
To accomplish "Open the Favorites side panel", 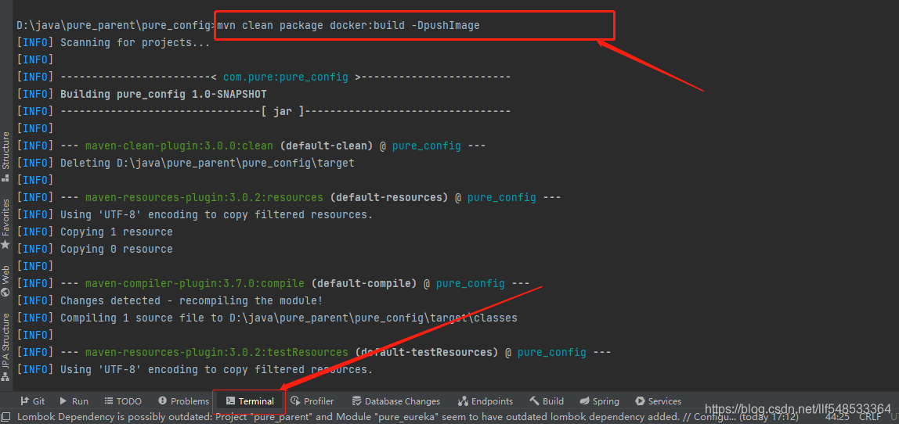I will pyautogui.click(x=5, y=224).
